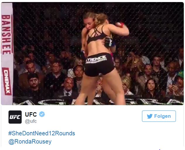Click the UFC profile avatar logo

[x=15, y=117]
